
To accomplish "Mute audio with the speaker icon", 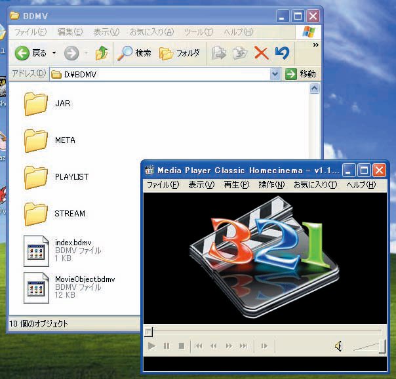I will point(339,346).
